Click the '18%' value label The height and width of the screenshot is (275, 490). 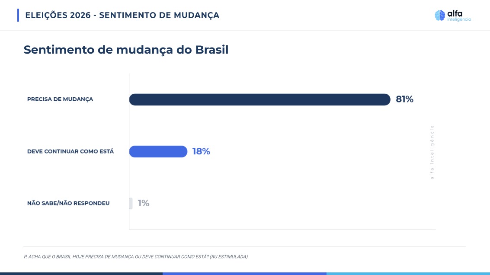pyautogui.click(x=201, y=152)
